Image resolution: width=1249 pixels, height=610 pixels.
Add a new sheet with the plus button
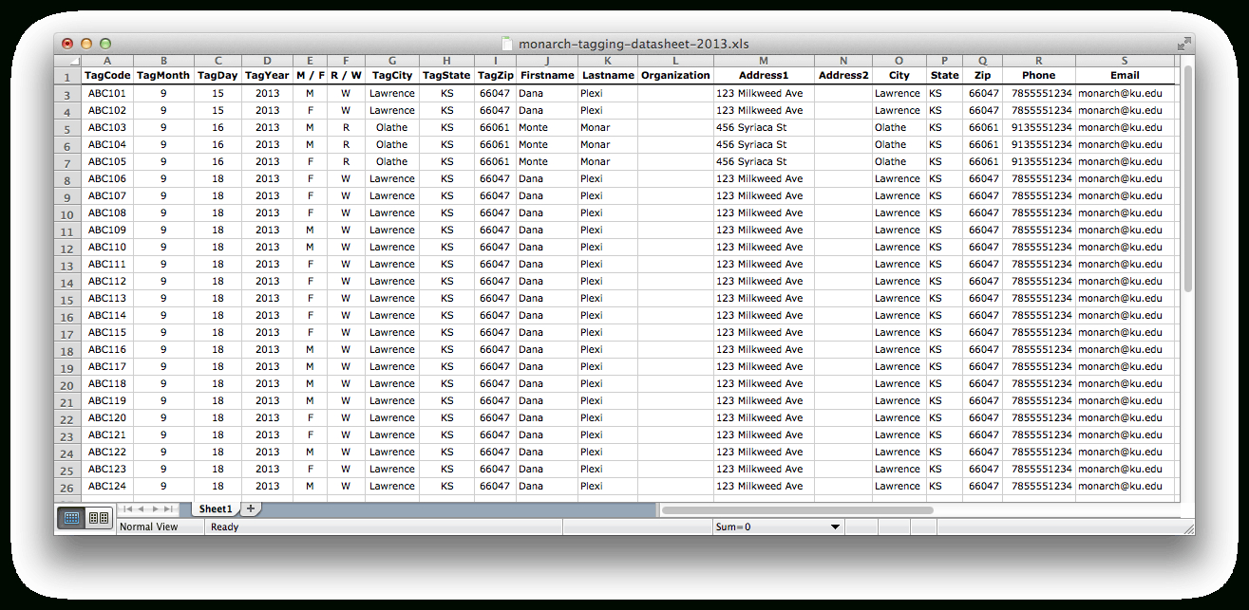coord(250,508)
